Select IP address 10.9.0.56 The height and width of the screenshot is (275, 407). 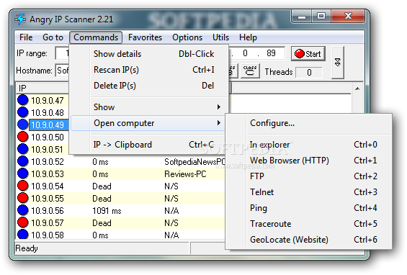pos(48,211)
